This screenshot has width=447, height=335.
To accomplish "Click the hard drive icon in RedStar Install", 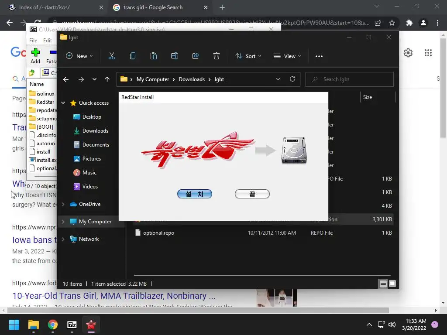I will (294, 150).
